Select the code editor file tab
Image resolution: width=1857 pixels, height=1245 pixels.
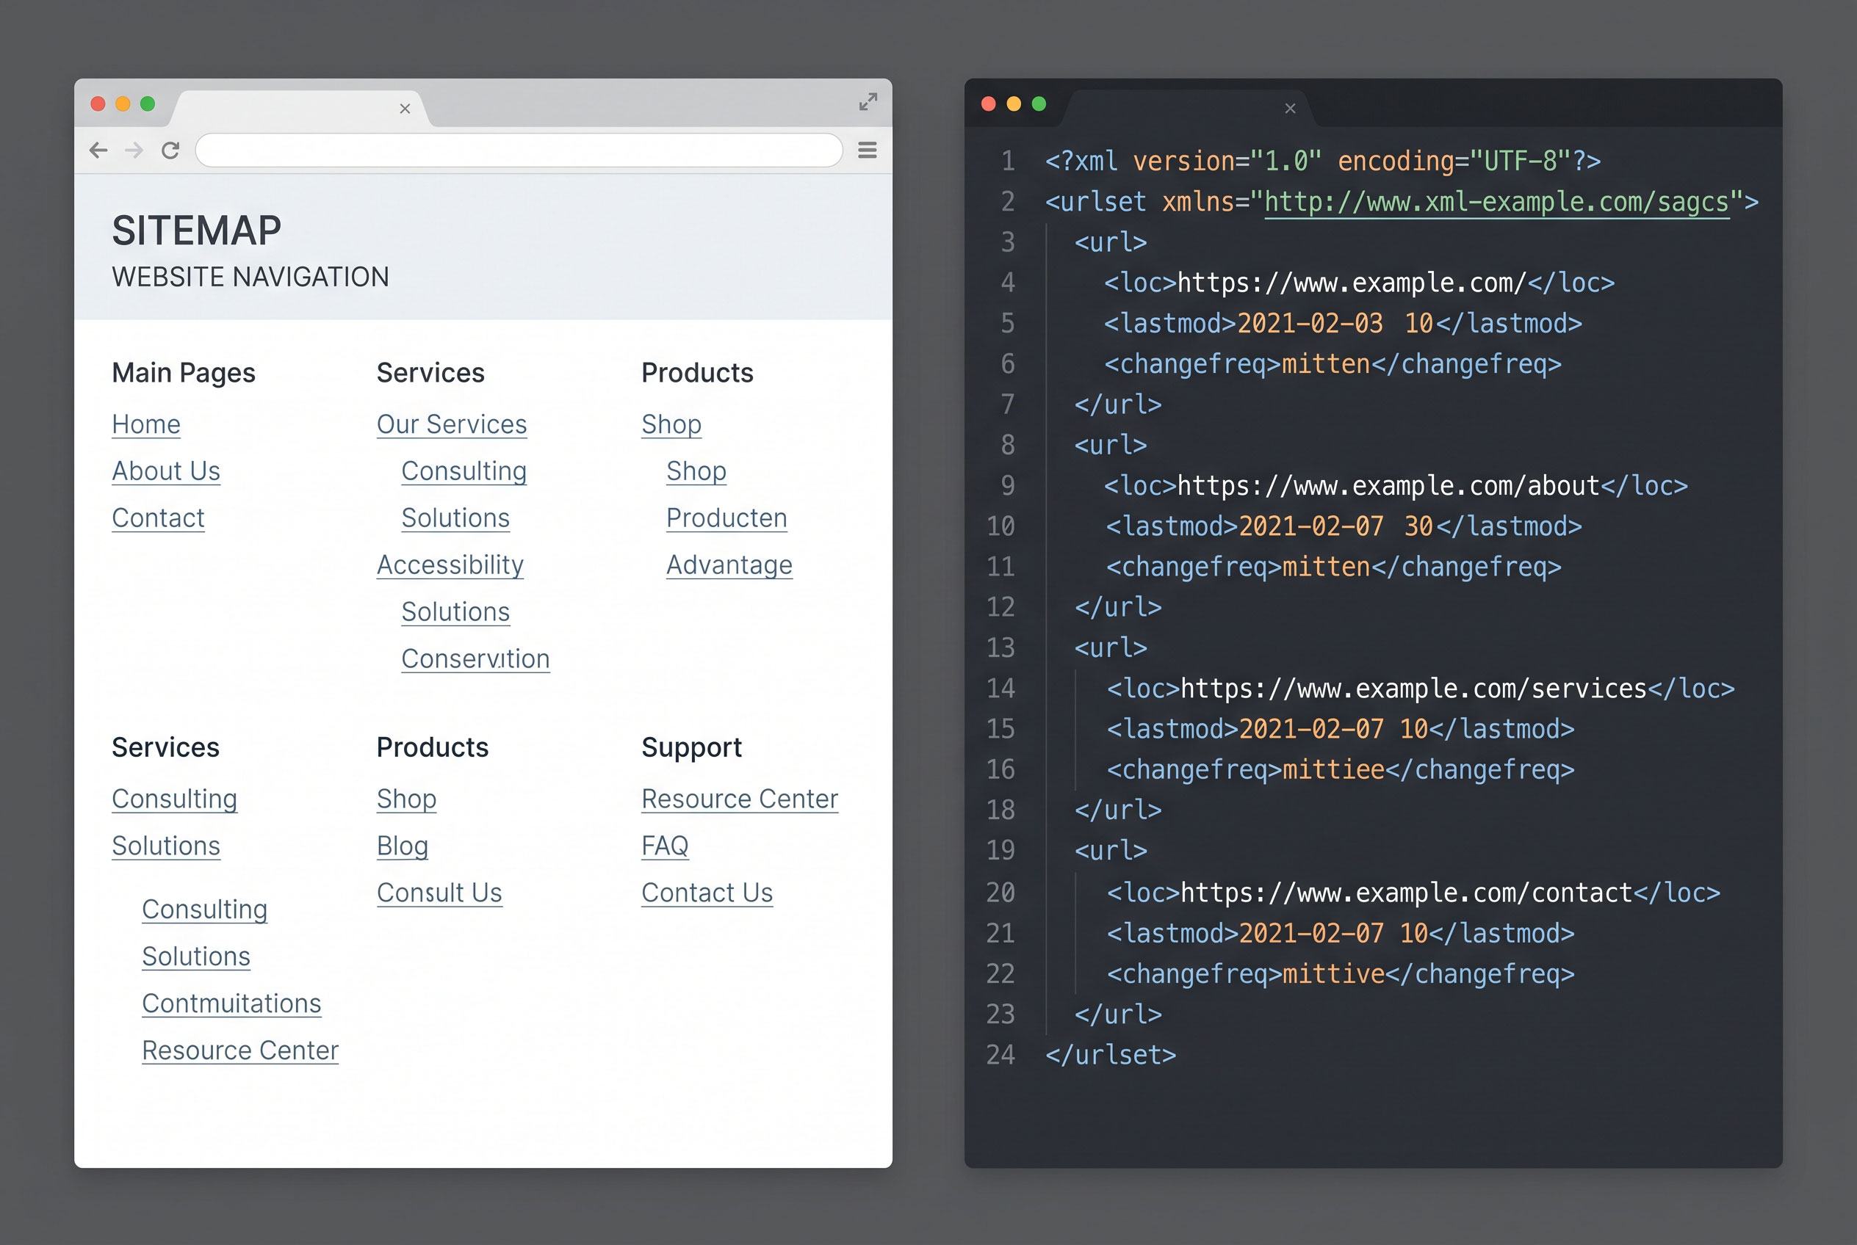(1188, 109)
